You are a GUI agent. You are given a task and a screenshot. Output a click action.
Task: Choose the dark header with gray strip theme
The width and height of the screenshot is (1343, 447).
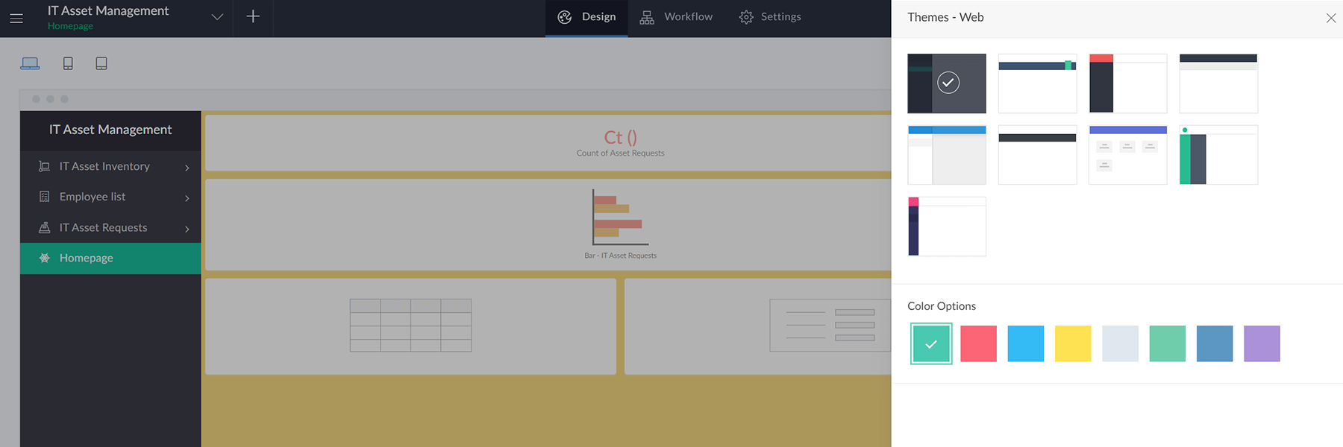point(1218,83)
